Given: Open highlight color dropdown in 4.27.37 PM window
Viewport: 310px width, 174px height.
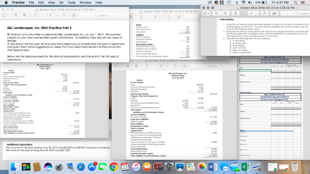Looking at the screenshot, I should [56, 15].
